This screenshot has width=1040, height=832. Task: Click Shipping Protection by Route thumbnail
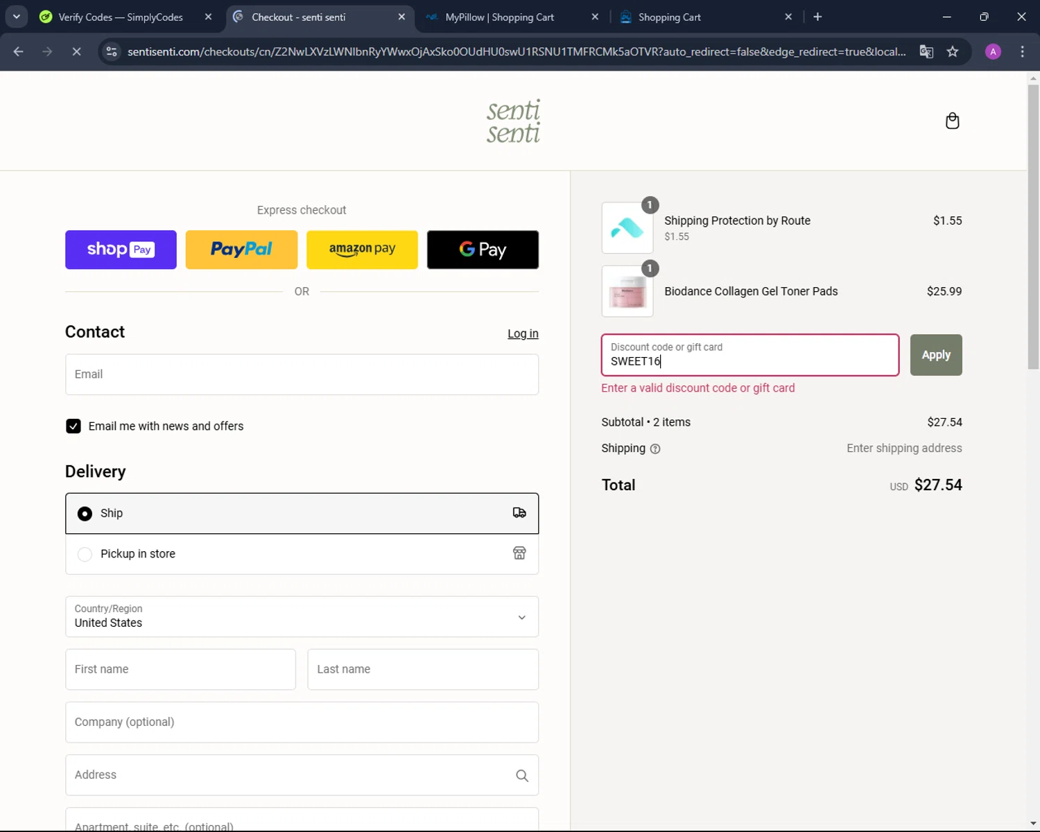point(627,227)
